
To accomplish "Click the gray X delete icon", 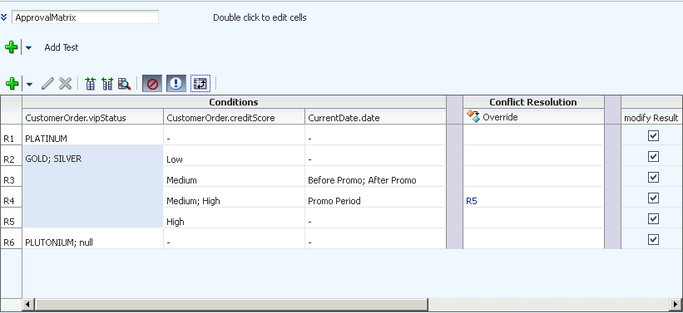I will 66,84.
